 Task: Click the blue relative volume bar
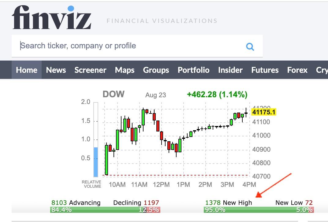(x=96, y=162)
